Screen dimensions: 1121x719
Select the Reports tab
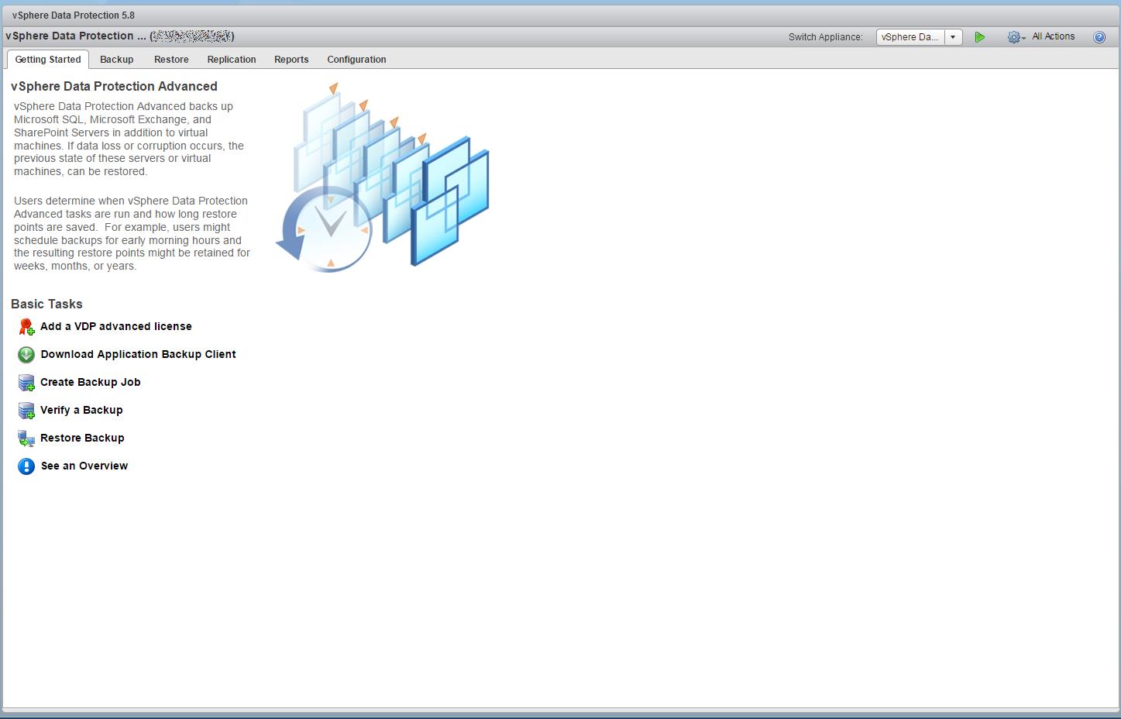click(291, 60)
